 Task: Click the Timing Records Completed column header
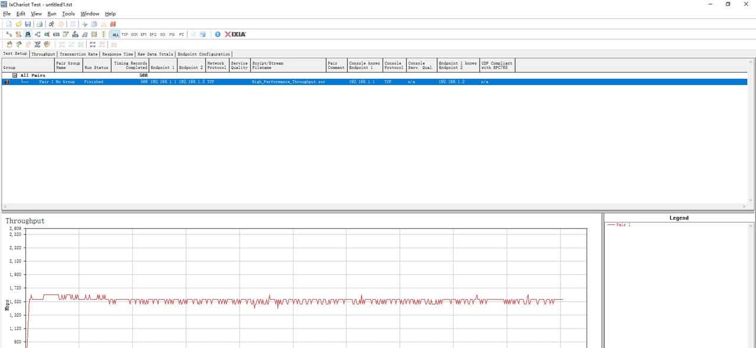coord(130,65)
